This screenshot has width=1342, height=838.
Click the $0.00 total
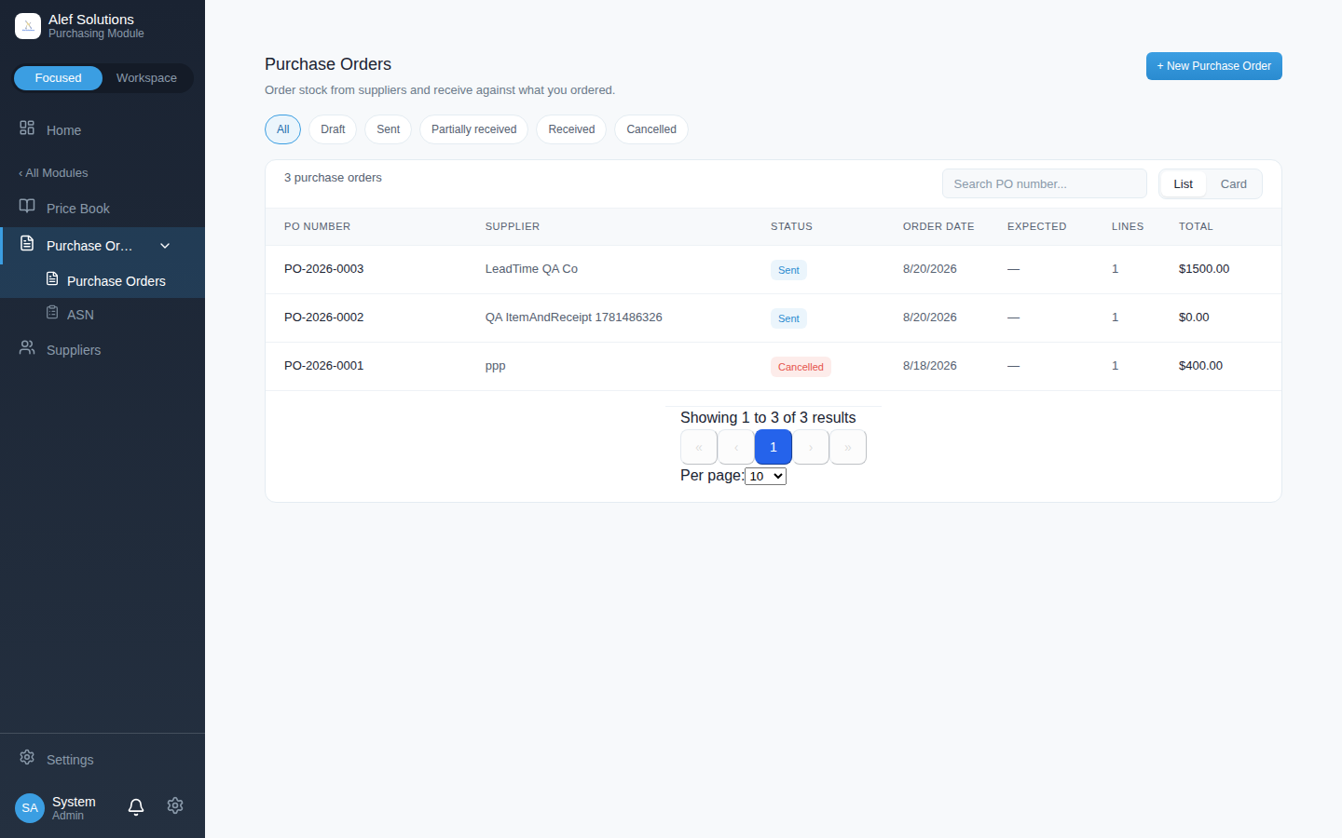(x=1194, y=318)
